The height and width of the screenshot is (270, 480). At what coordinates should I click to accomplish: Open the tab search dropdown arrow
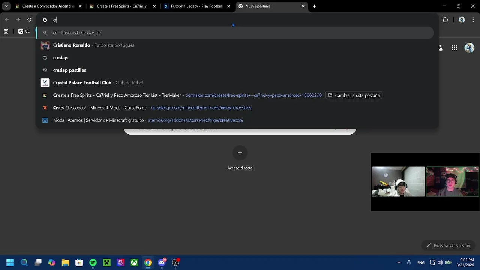click(6, 6)
